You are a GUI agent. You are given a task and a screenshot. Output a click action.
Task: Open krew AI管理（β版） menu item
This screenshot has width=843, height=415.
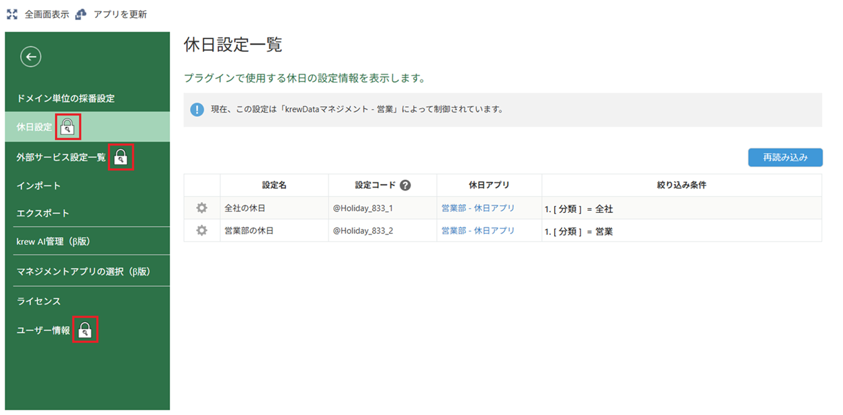pos(53,241)
